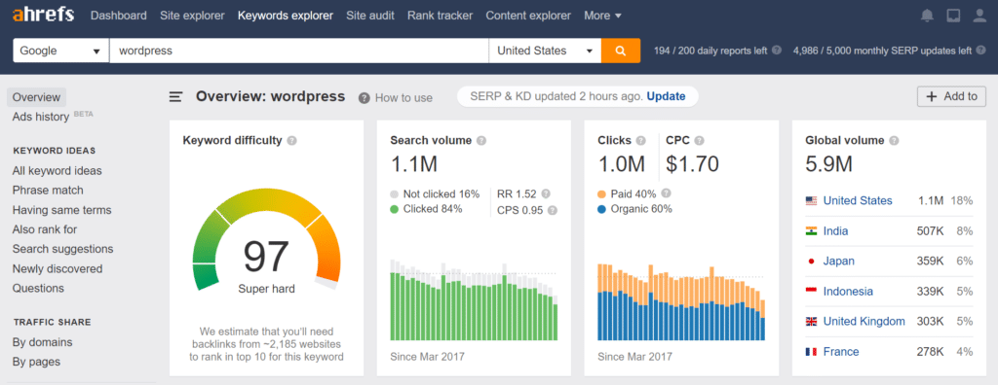Click the green Clicked 84% legend dot
Viewport: 998px width, 385px height.
(x=395, y=209)
